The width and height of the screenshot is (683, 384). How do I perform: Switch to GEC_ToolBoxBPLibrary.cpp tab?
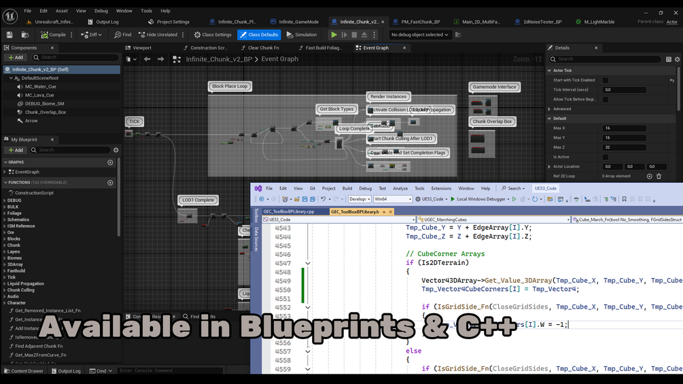coord(289,211)
